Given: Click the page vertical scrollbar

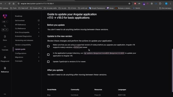Looking at the screenshot, I should pyautogui.click(x=172, y=70).
